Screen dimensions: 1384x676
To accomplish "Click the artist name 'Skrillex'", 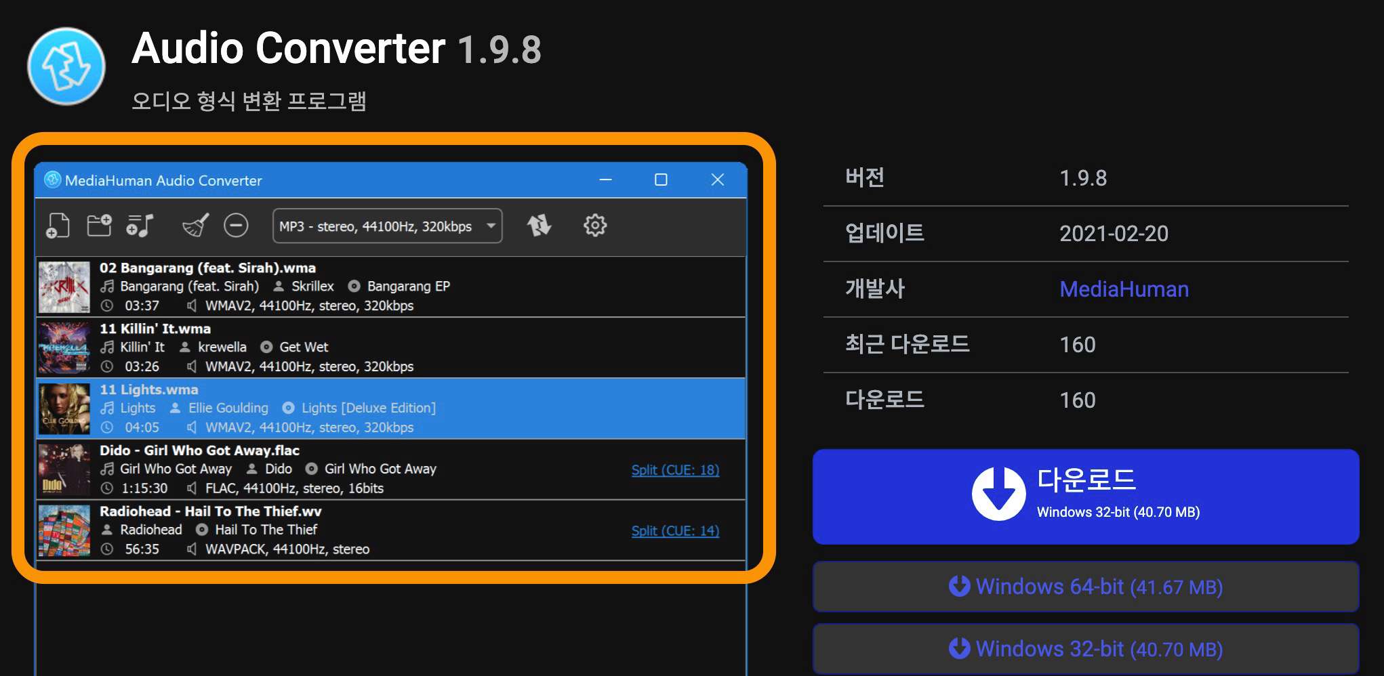I will tap(312, 287).
